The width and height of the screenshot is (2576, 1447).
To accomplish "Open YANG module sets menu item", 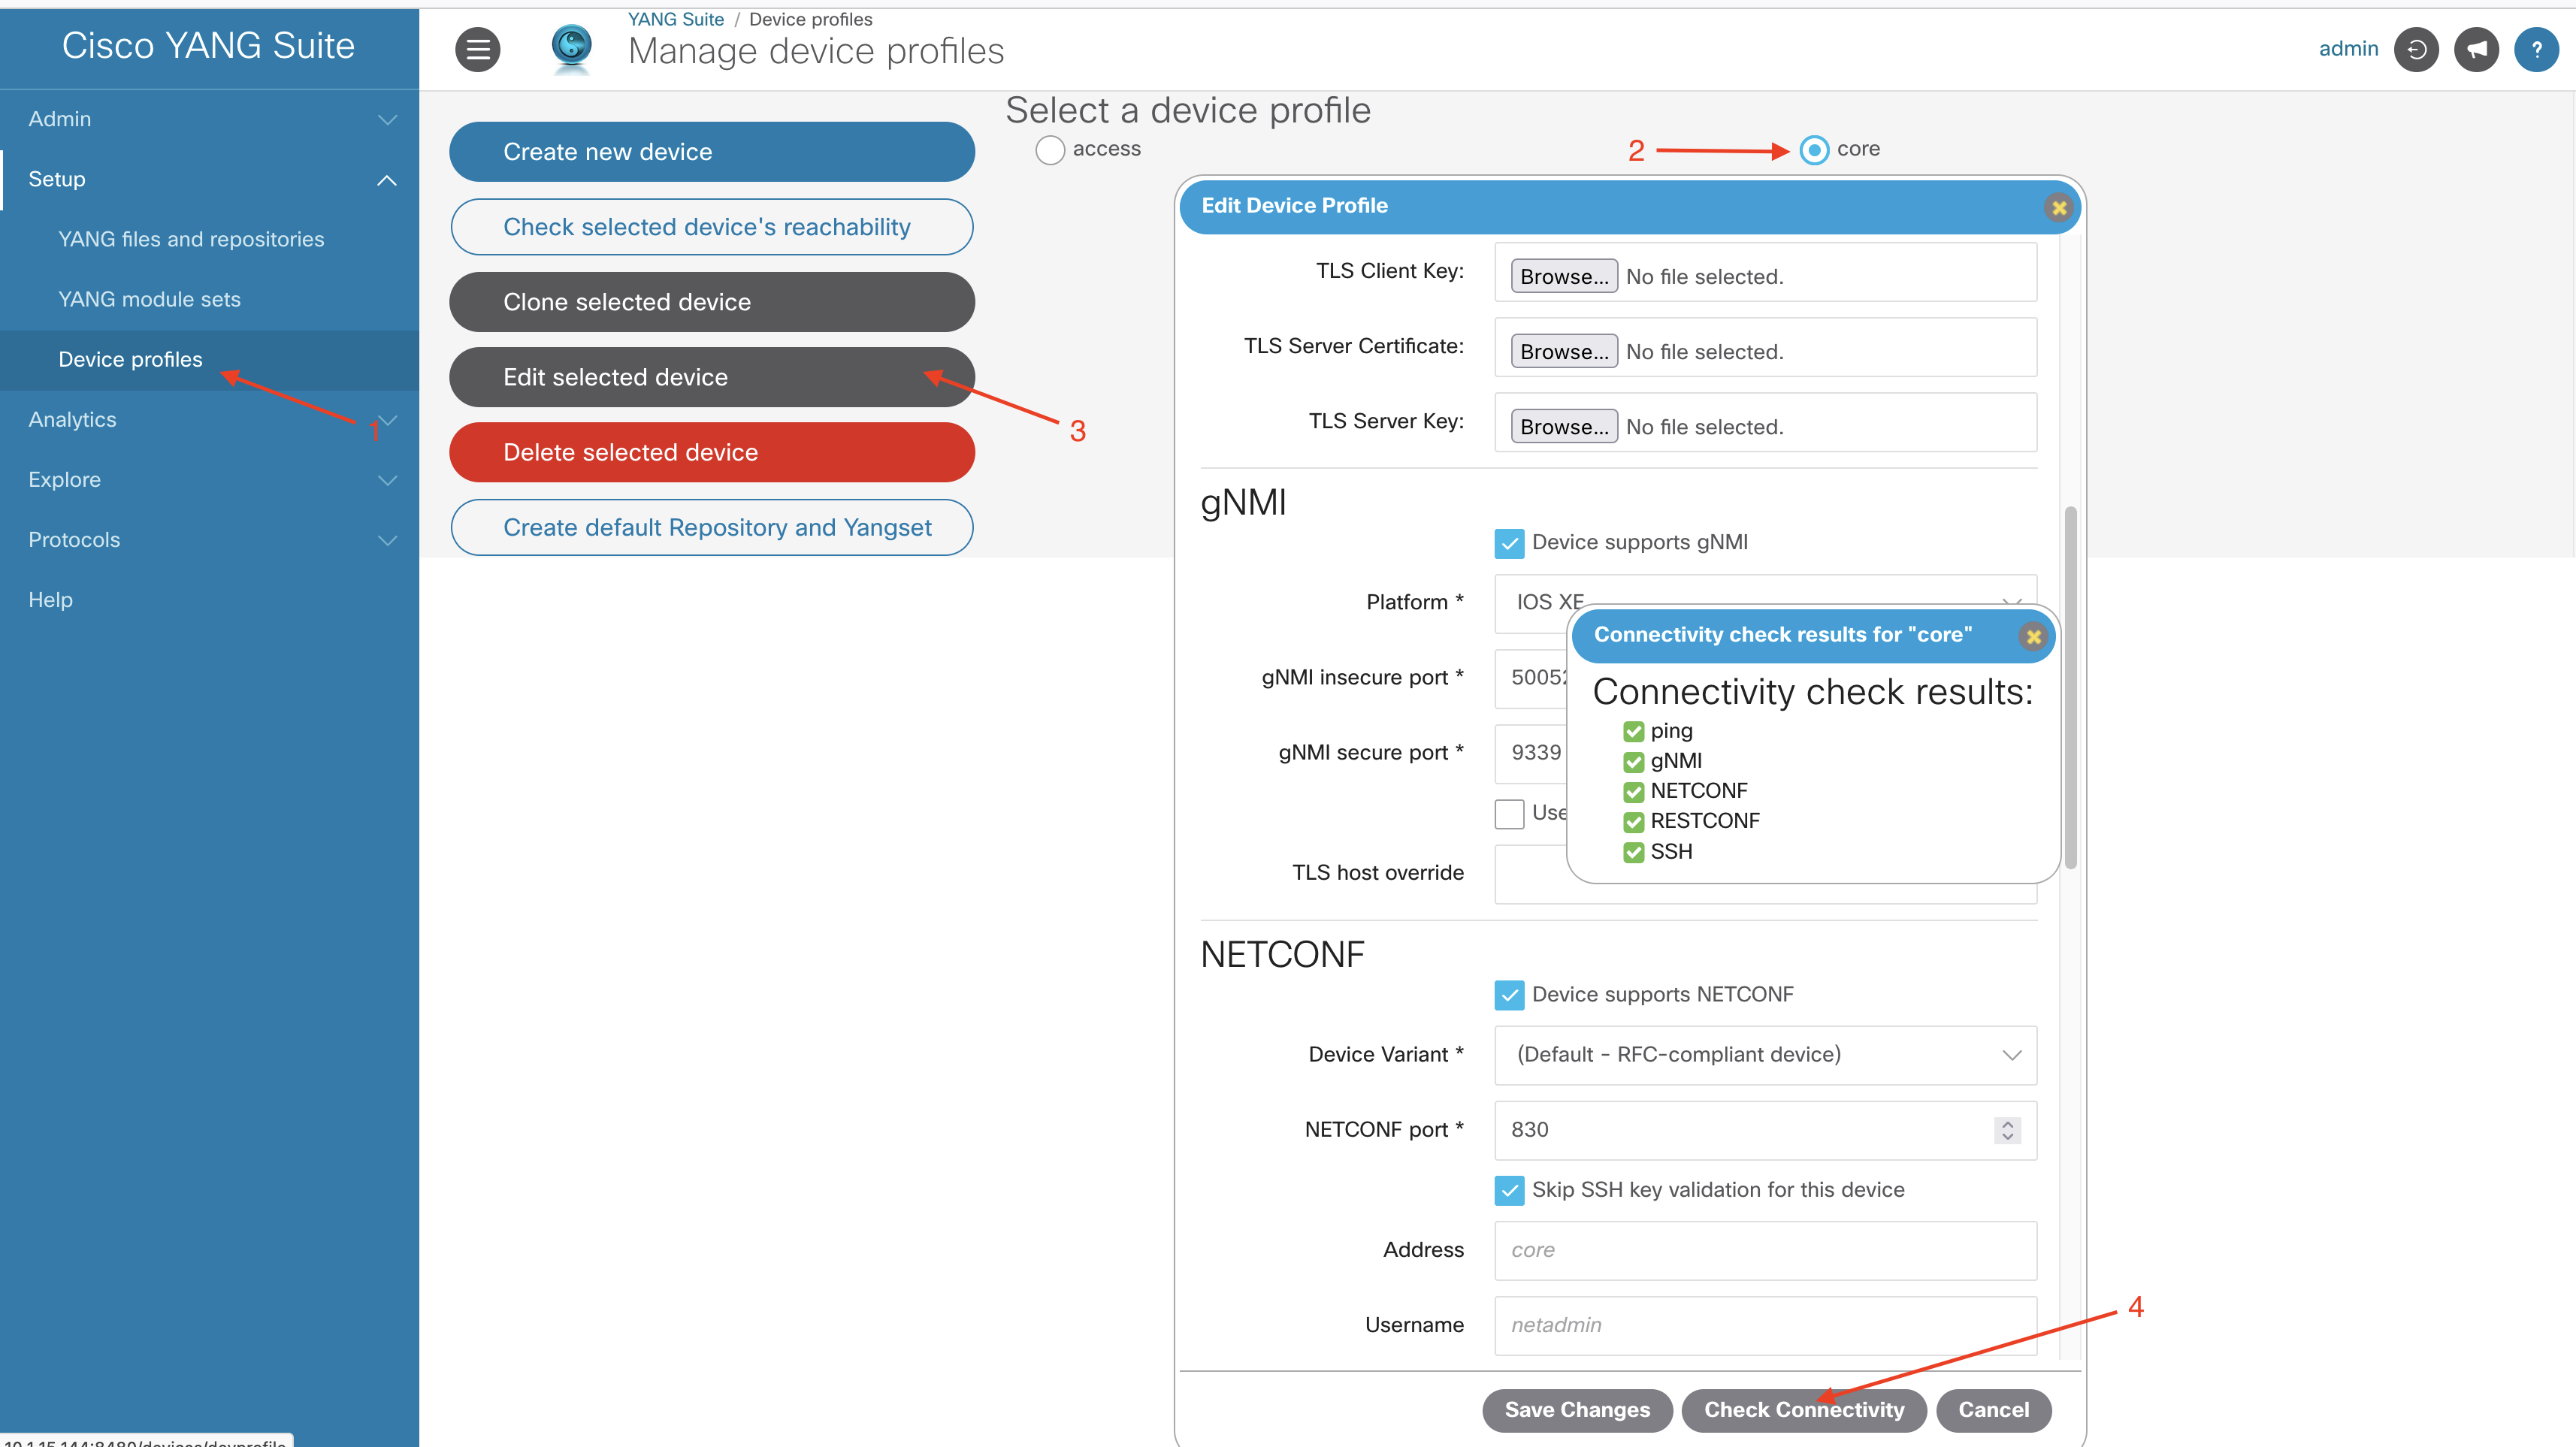I will coord(149,299).
